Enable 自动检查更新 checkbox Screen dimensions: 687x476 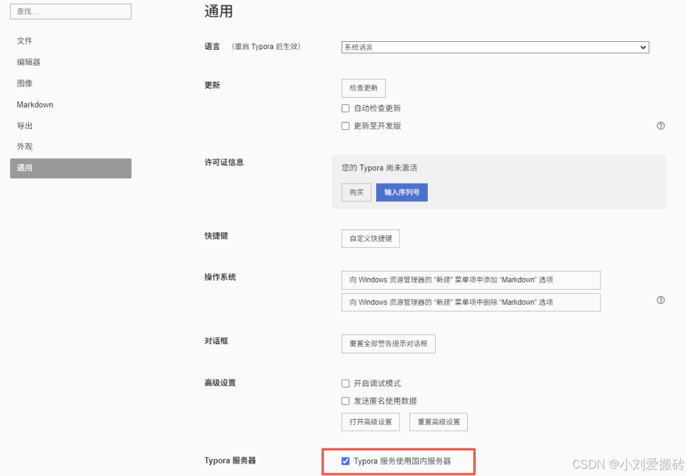coord(345,108)
